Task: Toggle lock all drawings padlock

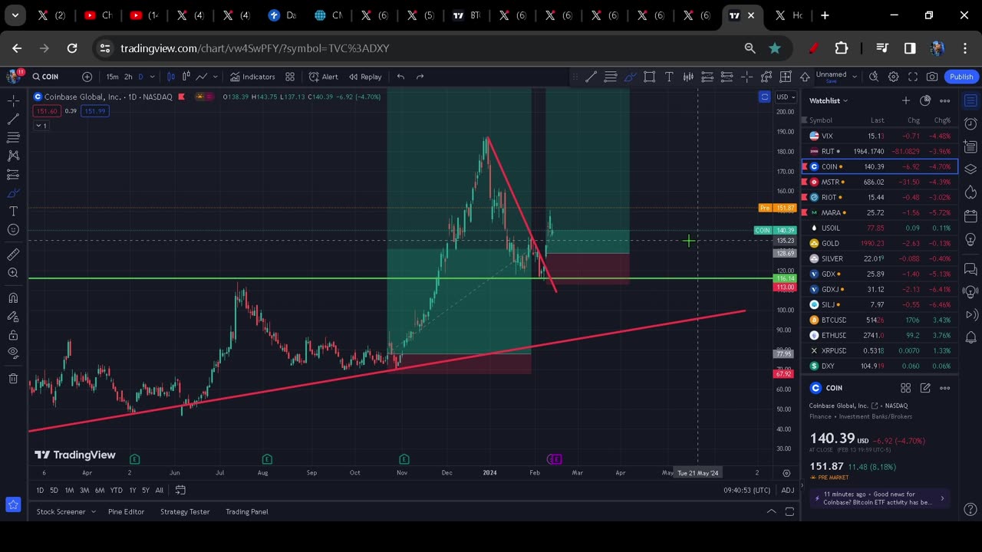Action: tap(13, 335)
